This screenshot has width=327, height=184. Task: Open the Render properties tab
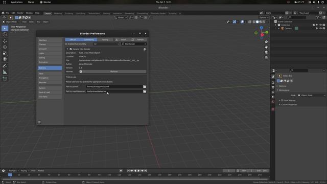(273, 83)
